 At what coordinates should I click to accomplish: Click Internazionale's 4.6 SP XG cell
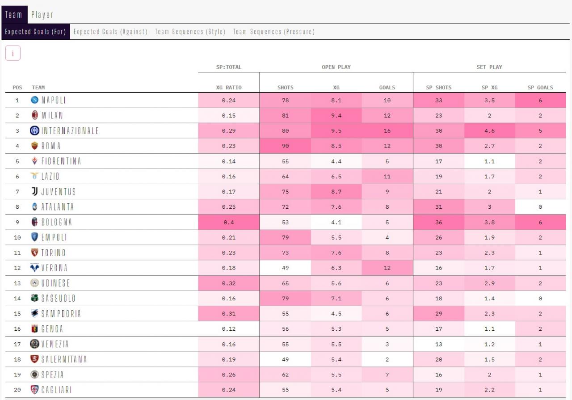pos(489,131)
